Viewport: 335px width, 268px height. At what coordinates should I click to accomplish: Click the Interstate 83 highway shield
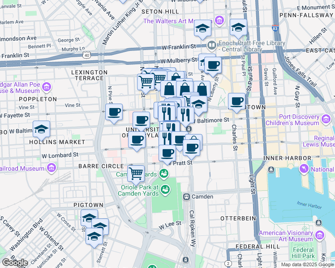[275, 29]
